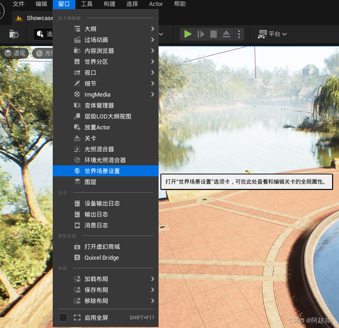This screenshot has width=339, height=328.
Task: Open the 工具 menu
Action: pos(87,4)
